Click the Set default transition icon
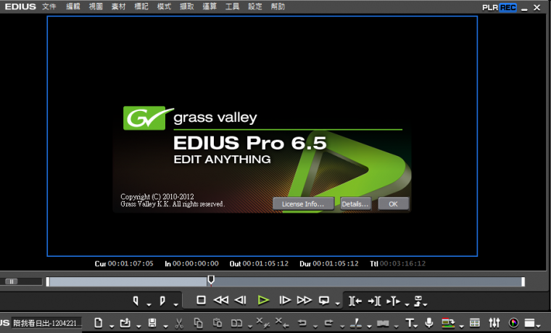 click(383, 323)
